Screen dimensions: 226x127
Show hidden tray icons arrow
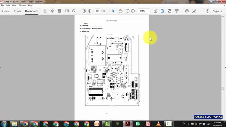coord(188,124)
